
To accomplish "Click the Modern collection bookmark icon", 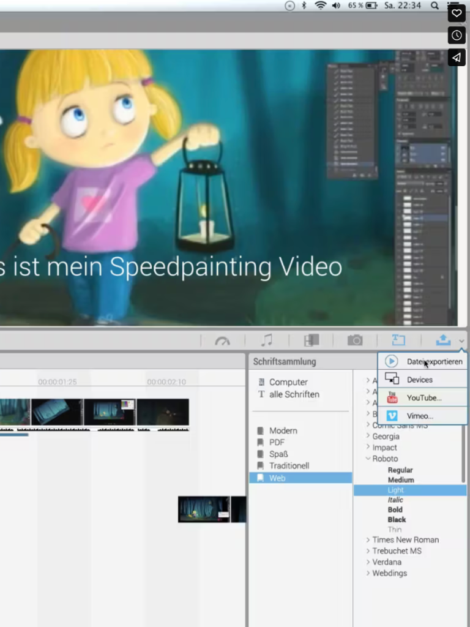I will click(260, 430).
